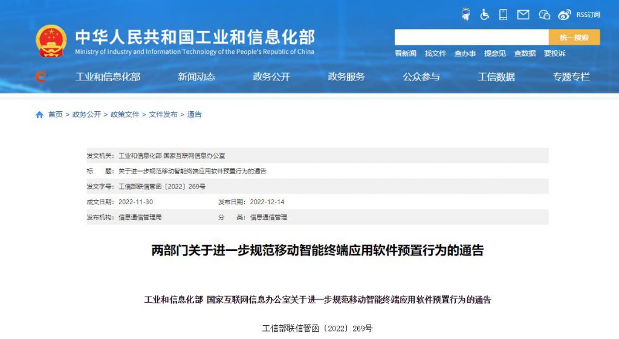This screenshot has height=339, width=619.
Task: Open the 查办事 quick link
Action: pos(465,53)
